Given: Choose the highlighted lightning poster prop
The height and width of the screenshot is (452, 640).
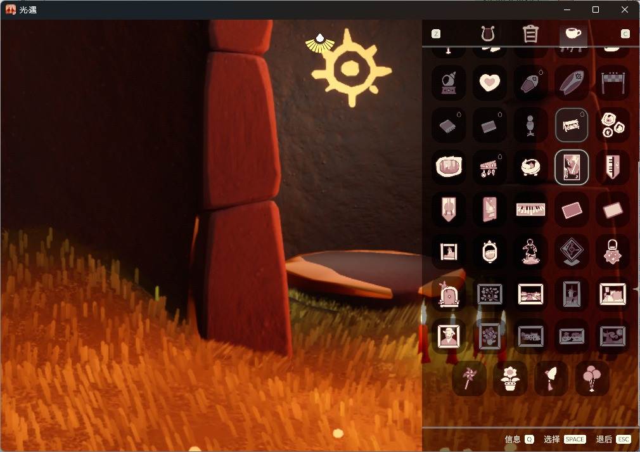Looking at the screenshot, I should 572,167.
